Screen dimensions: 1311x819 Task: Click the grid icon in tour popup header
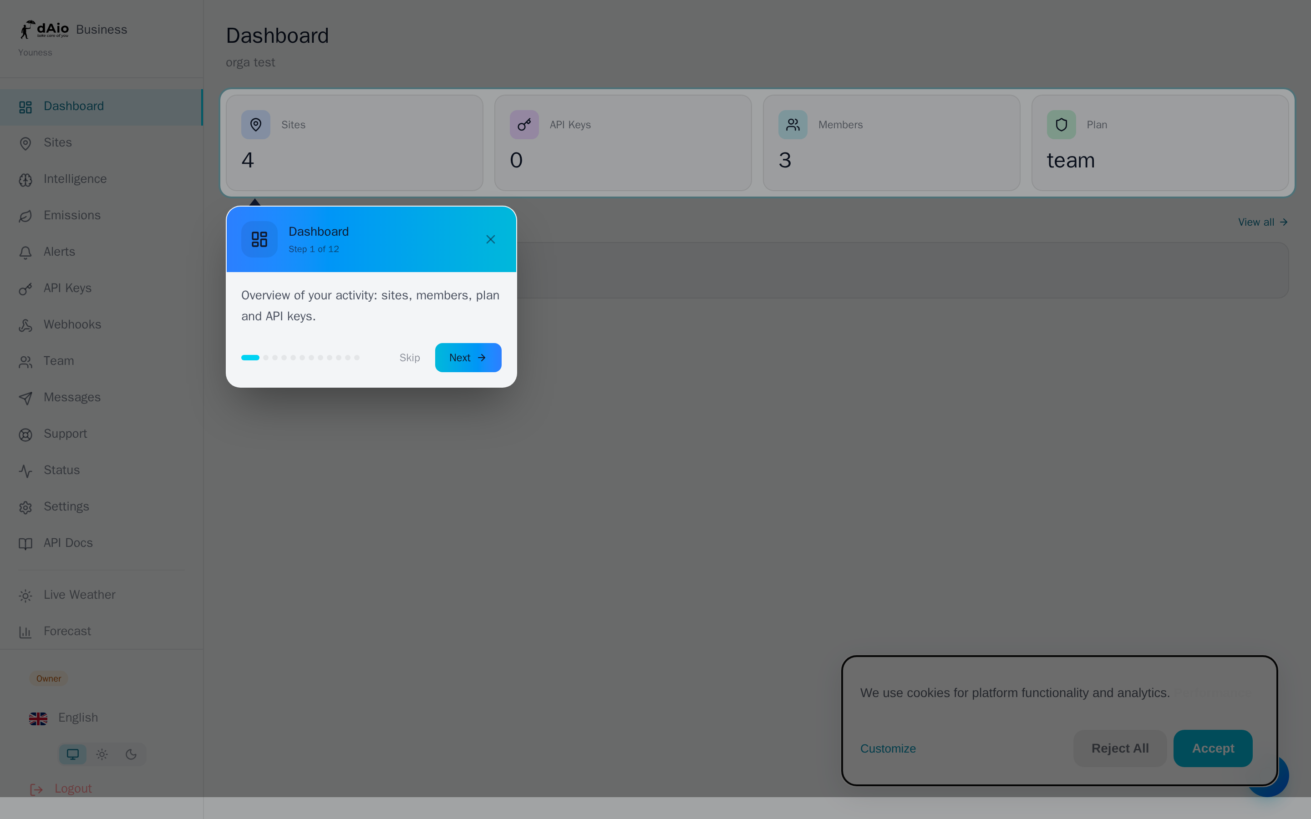click(259, 239)
